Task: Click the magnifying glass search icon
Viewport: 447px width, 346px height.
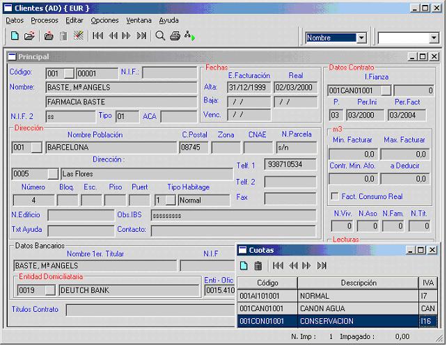Action: click(x=161, y=36)
